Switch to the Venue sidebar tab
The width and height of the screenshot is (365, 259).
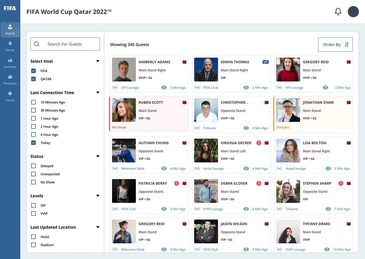(x=10, y=47)
